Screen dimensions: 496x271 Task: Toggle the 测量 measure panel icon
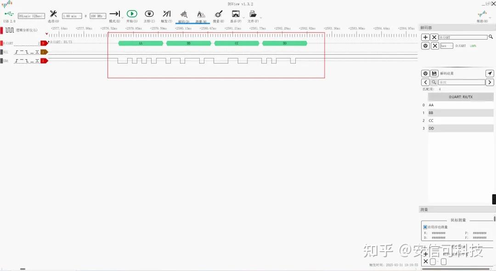[x=201, y=14]
